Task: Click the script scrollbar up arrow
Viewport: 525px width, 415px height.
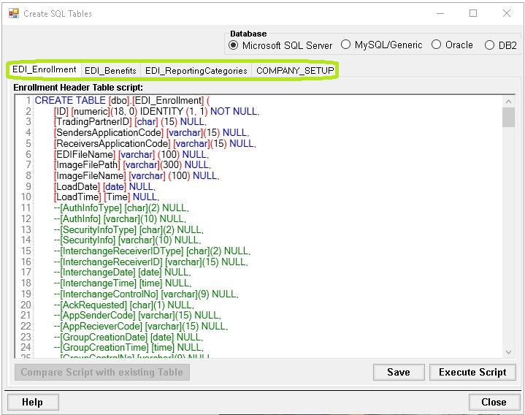Action: pyautogui.click(x=509, y=102)
